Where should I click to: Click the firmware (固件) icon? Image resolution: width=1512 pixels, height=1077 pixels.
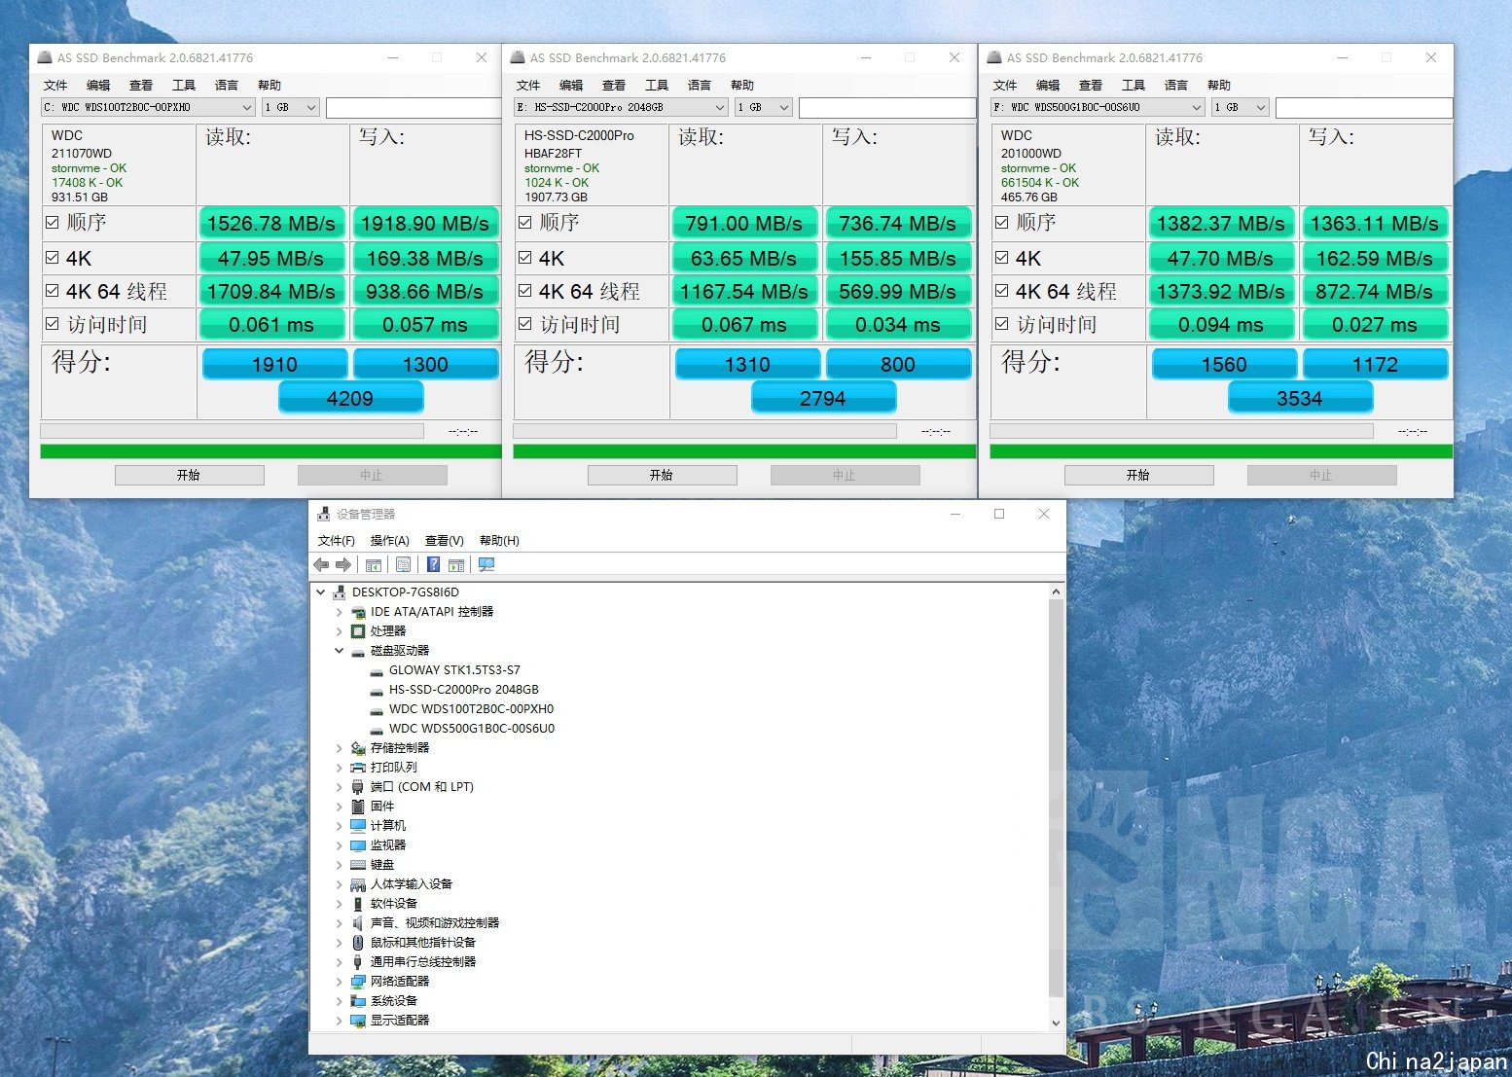358,807
